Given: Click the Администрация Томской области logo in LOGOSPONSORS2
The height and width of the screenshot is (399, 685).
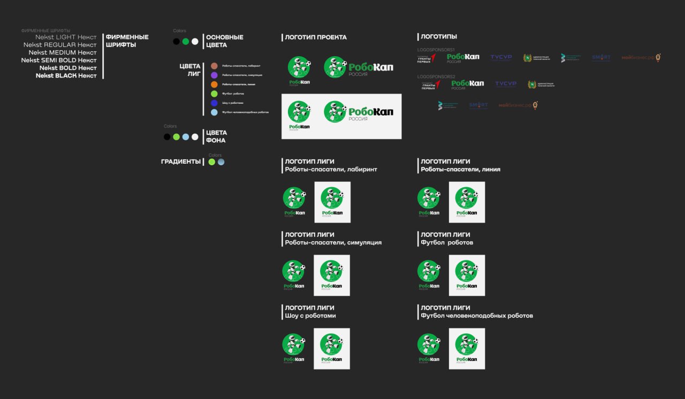Looking at the screenshot, I should click(x=541, y=85).
